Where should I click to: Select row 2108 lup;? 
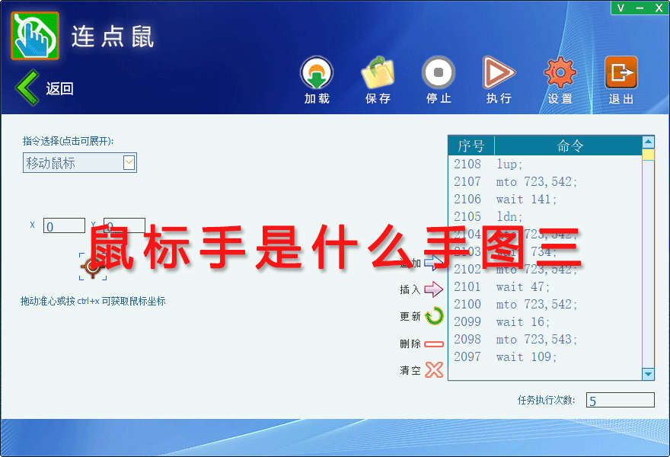[x=545, y=165]
